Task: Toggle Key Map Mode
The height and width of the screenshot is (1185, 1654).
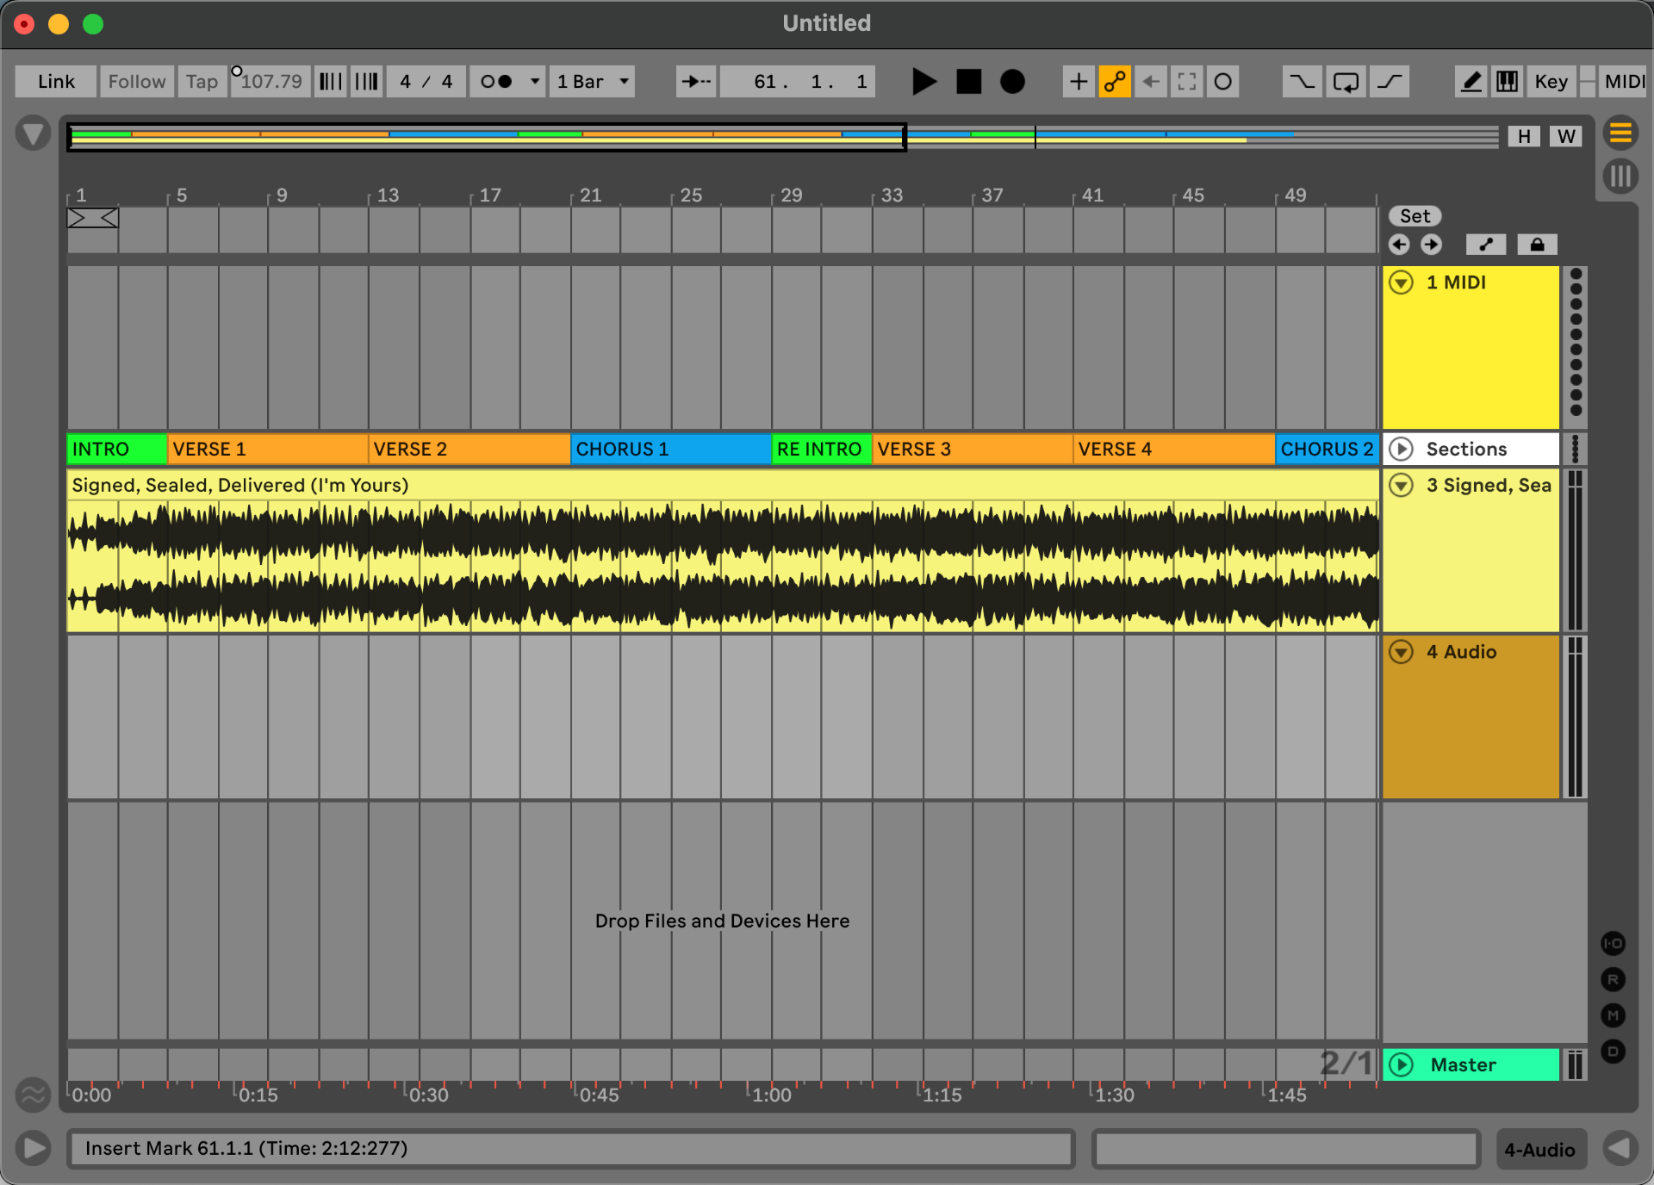Action: coord(1551,82)
